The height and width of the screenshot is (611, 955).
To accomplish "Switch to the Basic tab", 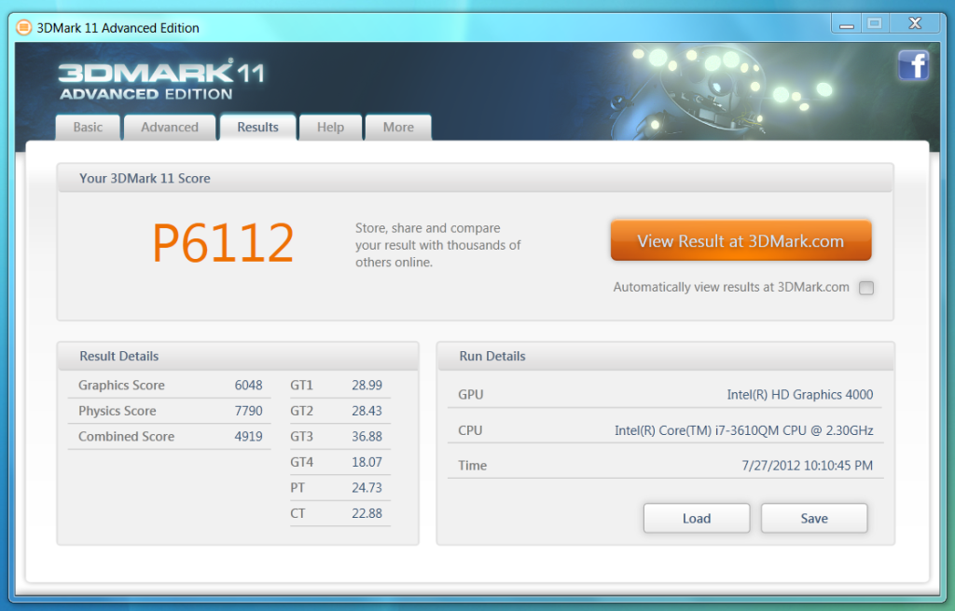I will tap(88, 128).
